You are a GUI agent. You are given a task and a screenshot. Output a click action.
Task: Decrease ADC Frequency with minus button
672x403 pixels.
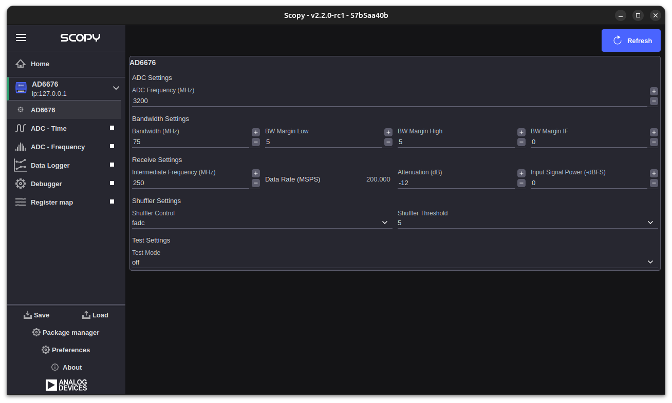[x=654, y=101]
